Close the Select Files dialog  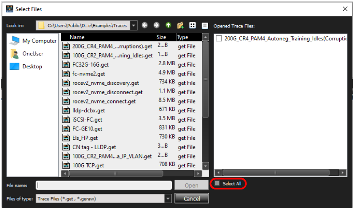[x=345, y=9]
